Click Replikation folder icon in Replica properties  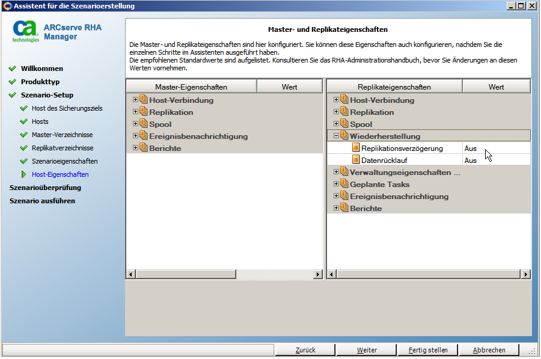point(344,111)
